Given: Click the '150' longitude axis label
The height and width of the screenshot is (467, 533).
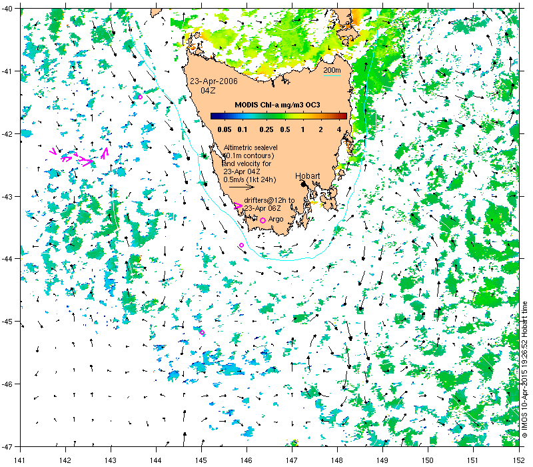Looking at the screenshot, I should (x=428, y=460).
